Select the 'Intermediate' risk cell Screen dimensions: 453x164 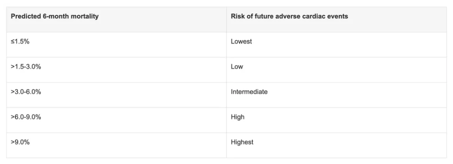336,95
